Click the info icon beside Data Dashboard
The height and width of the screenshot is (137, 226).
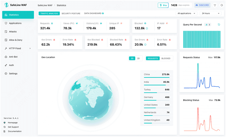pyautogui.click(x=103, y=13)
